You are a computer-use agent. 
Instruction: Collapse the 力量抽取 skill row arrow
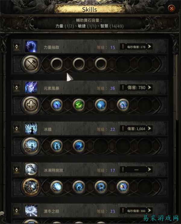click(x=17, y=47)
